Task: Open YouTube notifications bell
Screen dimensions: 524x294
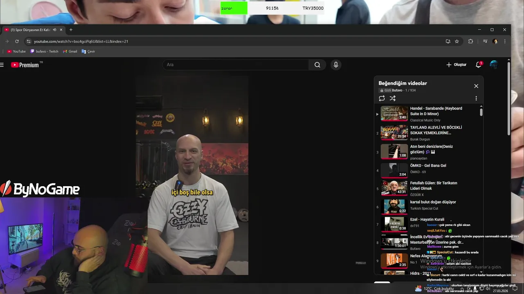Action: tap(478, 65)
